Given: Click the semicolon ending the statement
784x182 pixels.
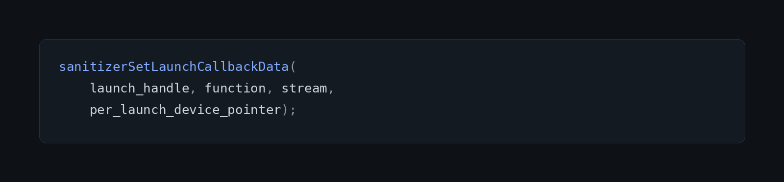Looking at the screenshot, I should tap(293, 111).
